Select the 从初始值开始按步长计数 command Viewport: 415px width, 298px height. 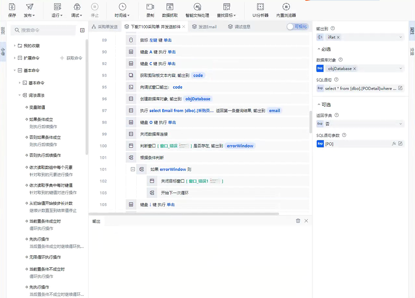coord(51,203)
